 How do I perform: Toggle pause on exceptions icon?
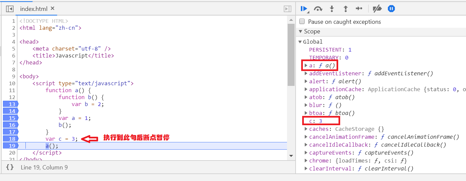391,9
